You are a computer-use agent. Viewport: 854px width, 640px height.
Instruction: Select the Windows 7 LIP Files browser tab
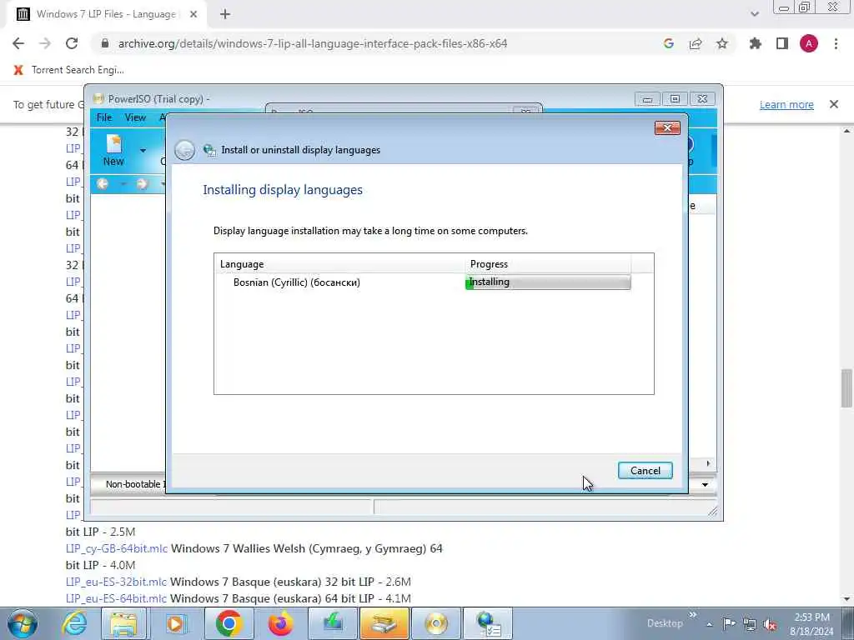tap(106, 15)
